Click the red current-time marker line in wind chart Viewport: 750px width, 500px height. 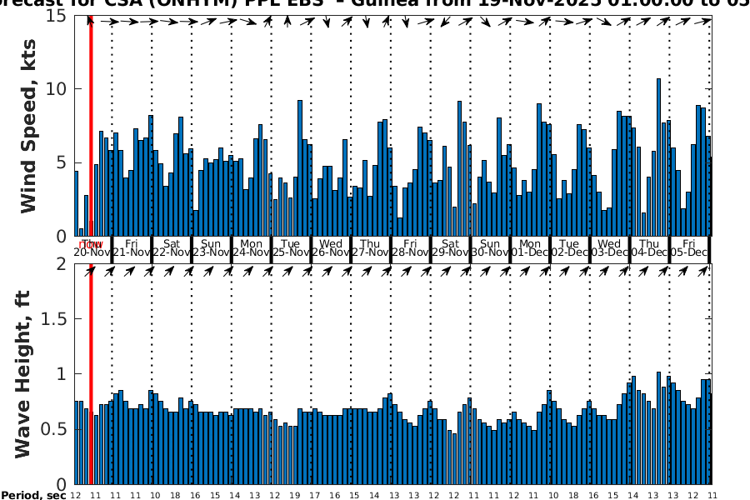pos(90,125)
